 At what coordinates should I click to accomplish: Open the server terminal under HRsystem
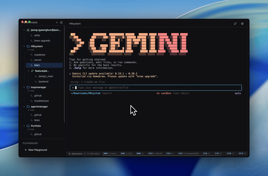click(x=44, y=60)
